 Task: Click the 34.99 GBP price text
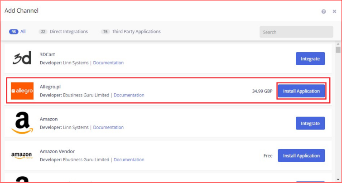[x=262, y=91]
